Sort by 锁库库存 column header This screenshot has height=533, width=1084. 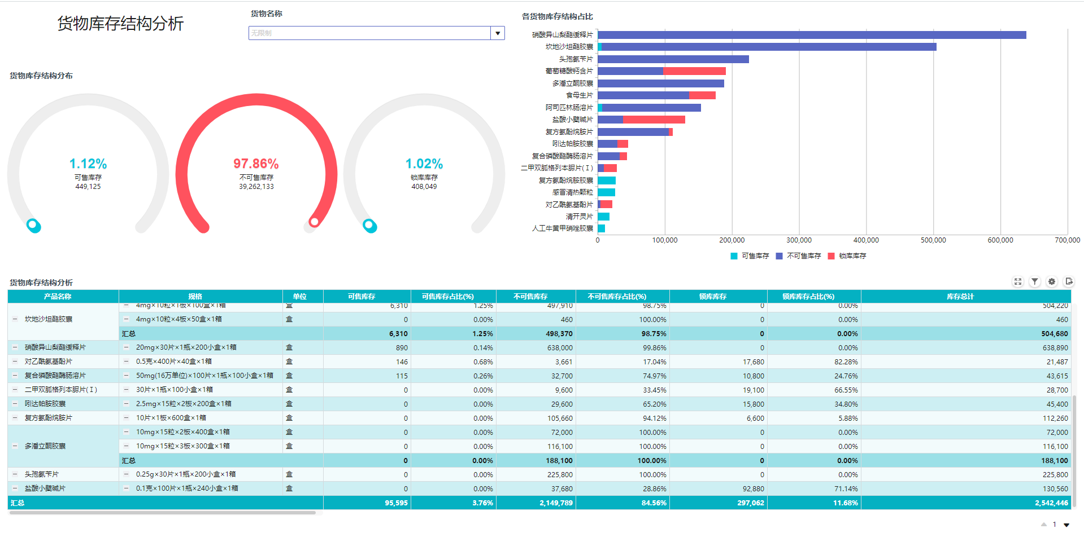click(719, 297)
